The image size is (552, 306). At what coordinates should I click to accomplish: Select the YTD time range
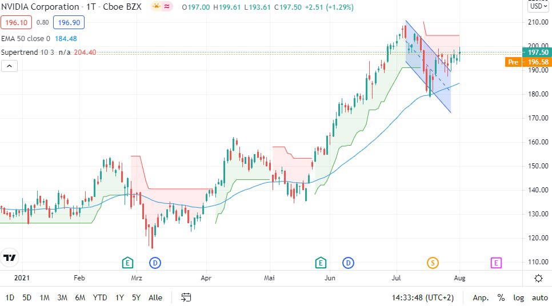click(100, 297)
